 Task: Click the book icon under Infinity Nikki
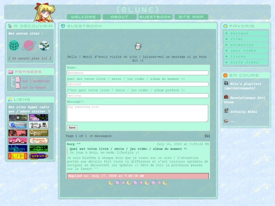(x=226, y=121)
